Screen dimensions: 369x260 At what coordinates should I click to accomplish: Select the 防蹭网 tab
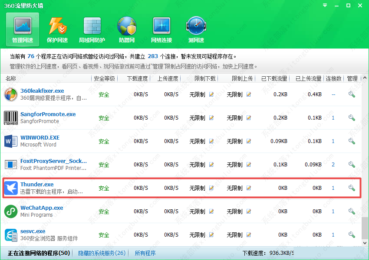127,29
